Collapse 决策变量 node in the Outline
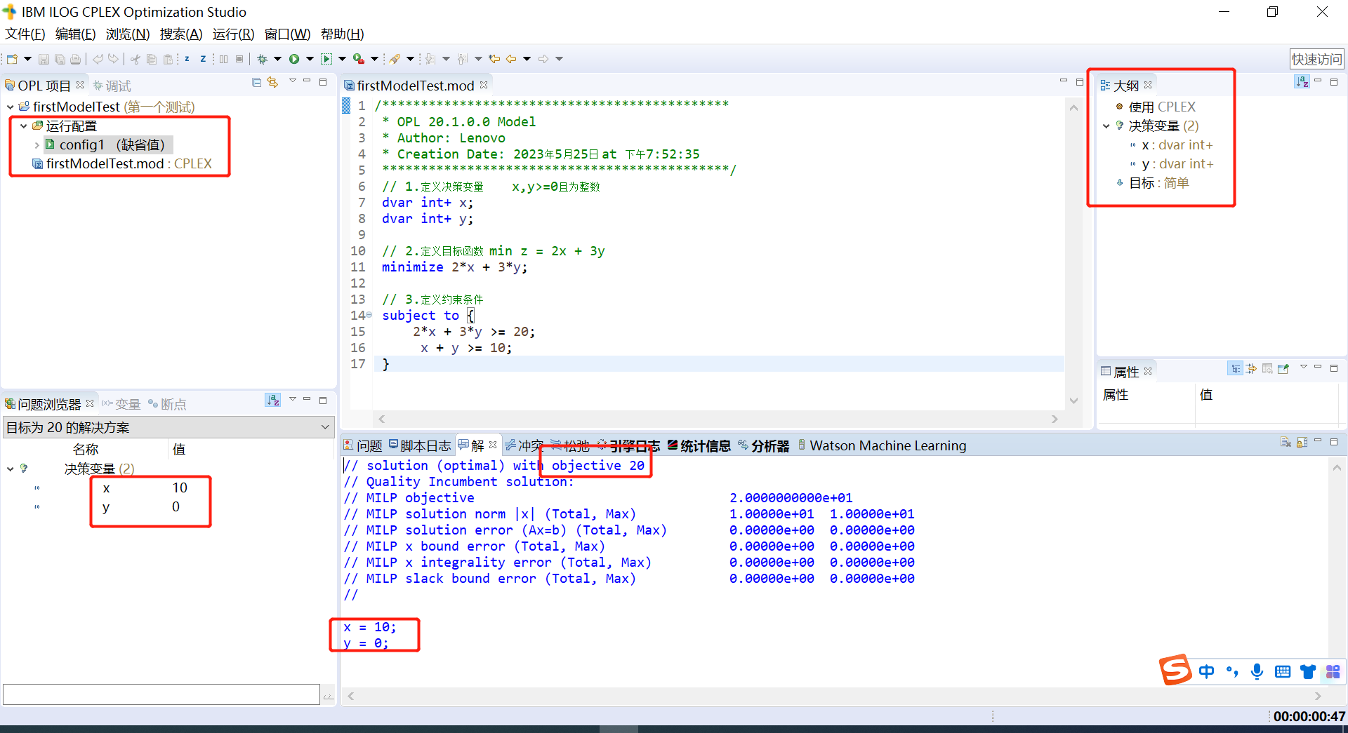 1106,126
